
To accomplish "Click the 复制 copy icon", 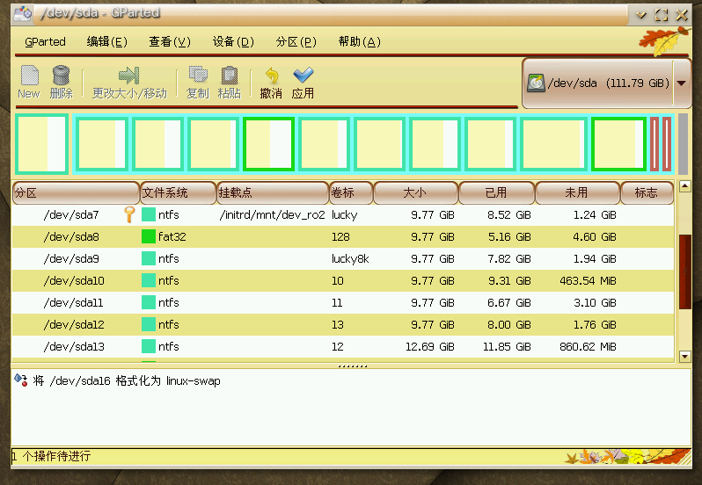I will (198, 75).
